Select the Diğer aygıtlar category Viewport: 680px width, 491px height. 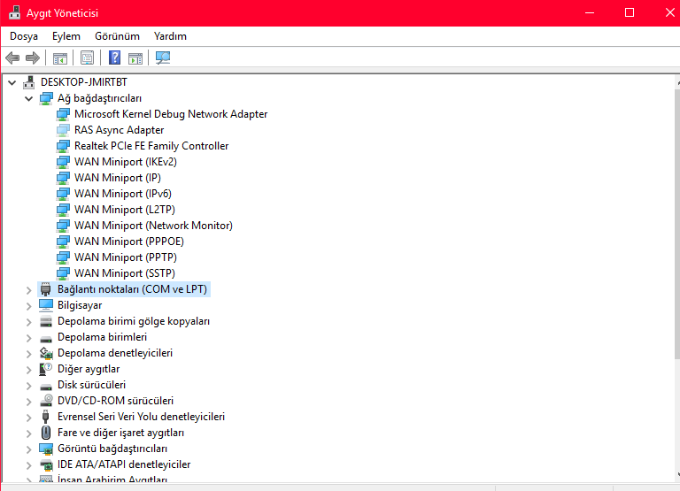[89, 369]
